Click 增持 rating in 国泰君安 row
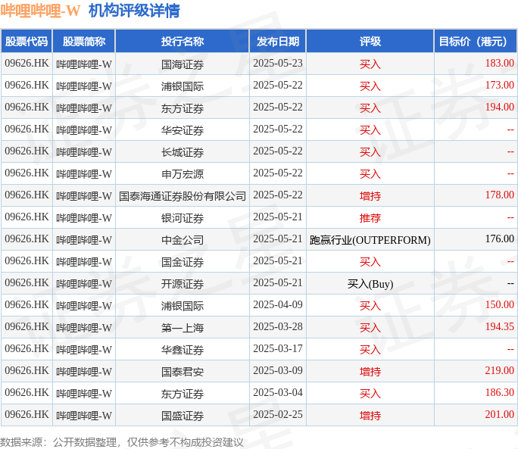The width and height of the screenshot is (518, 449). click(370, 372)
